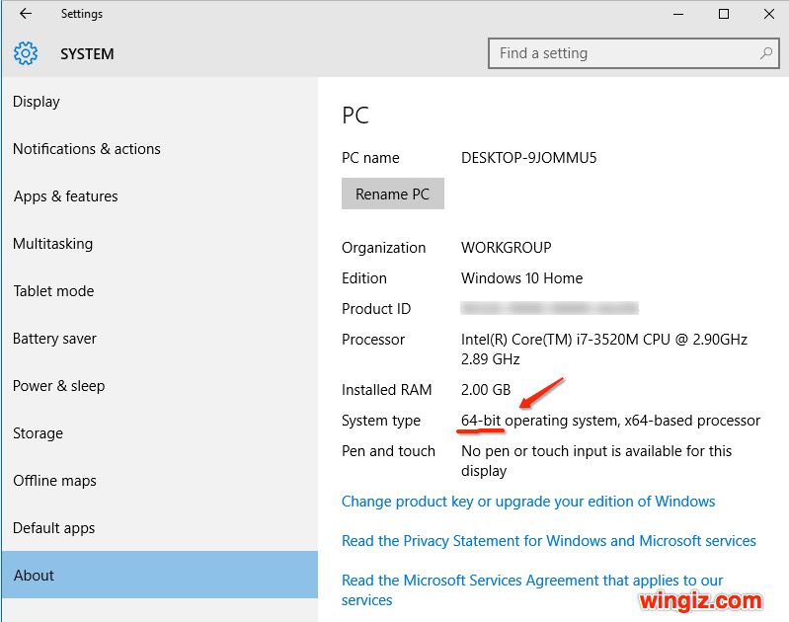789x622 pixels.
Task: Focus the Find a setting field
Action: (x=634, y=53)
